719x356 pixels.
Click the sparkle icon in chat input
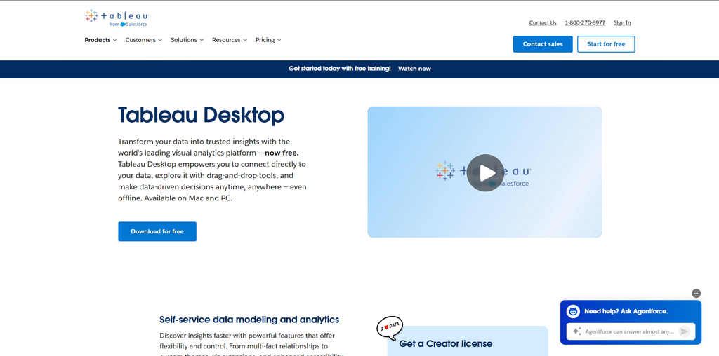pos(576,331)
